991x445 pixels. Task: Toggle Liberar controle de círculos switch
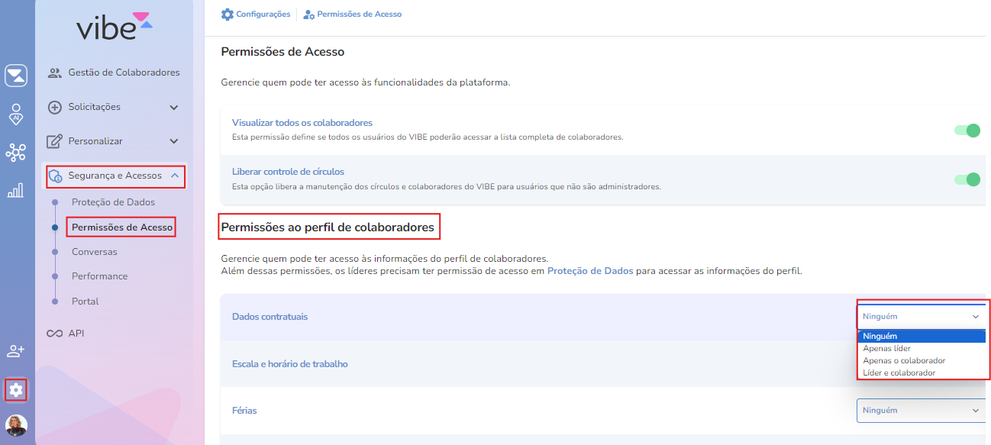pyautogui.click(x=967, y=179)
